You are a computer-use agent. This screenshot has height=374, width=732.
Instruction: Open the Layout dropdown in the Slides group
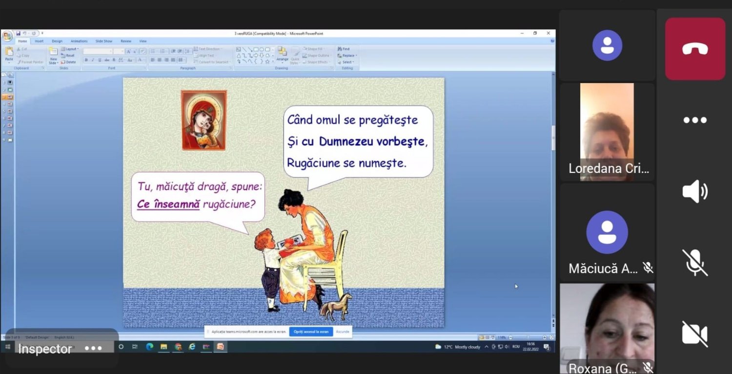point(70,49)
